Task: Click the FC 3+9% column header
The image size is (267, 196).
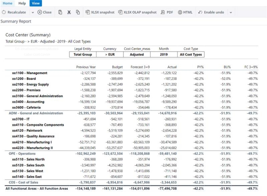Action: [x=251, y=67]
